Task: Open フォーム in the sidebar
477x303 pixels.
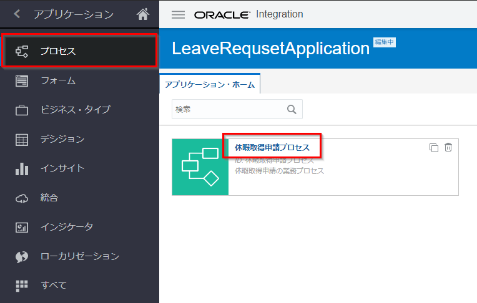Action: coord(58,80)
